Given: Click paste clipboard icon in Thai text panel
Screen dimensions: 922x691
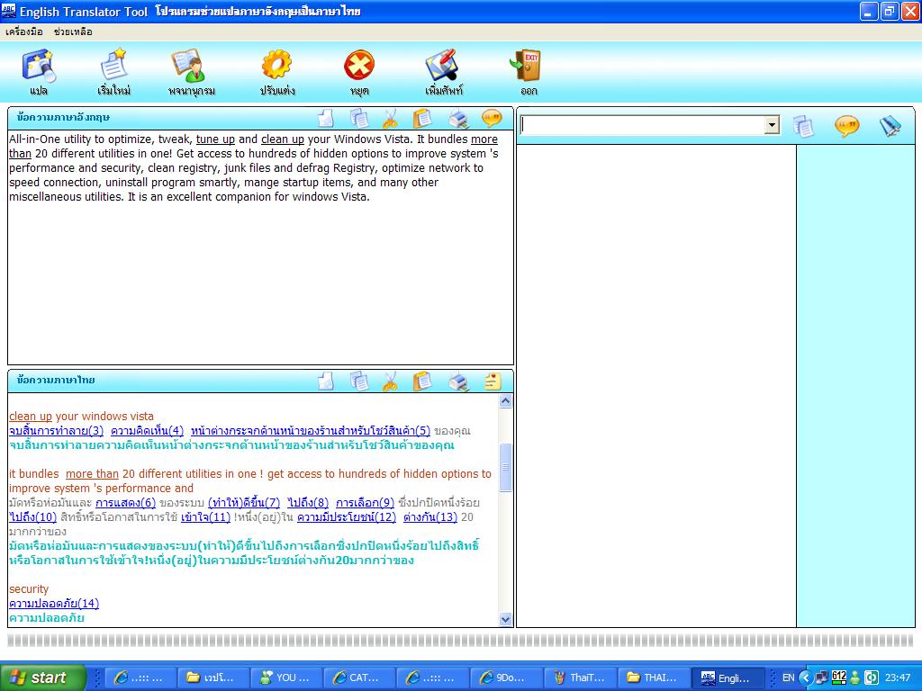Looking at the screenshot, I should pos(423,381).
